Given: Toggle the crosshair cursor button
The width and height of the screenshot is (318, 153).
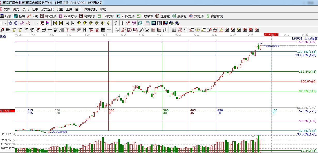Looking at the screenshot, I should [122, 23].
